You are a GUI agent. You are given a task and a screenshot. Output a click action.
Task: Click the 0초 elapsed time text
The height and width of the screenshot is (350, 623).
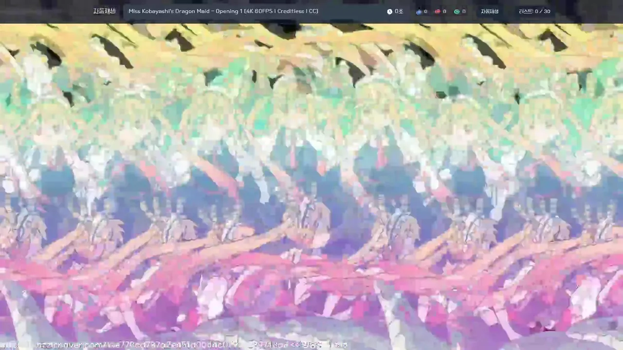coord(399,11)
